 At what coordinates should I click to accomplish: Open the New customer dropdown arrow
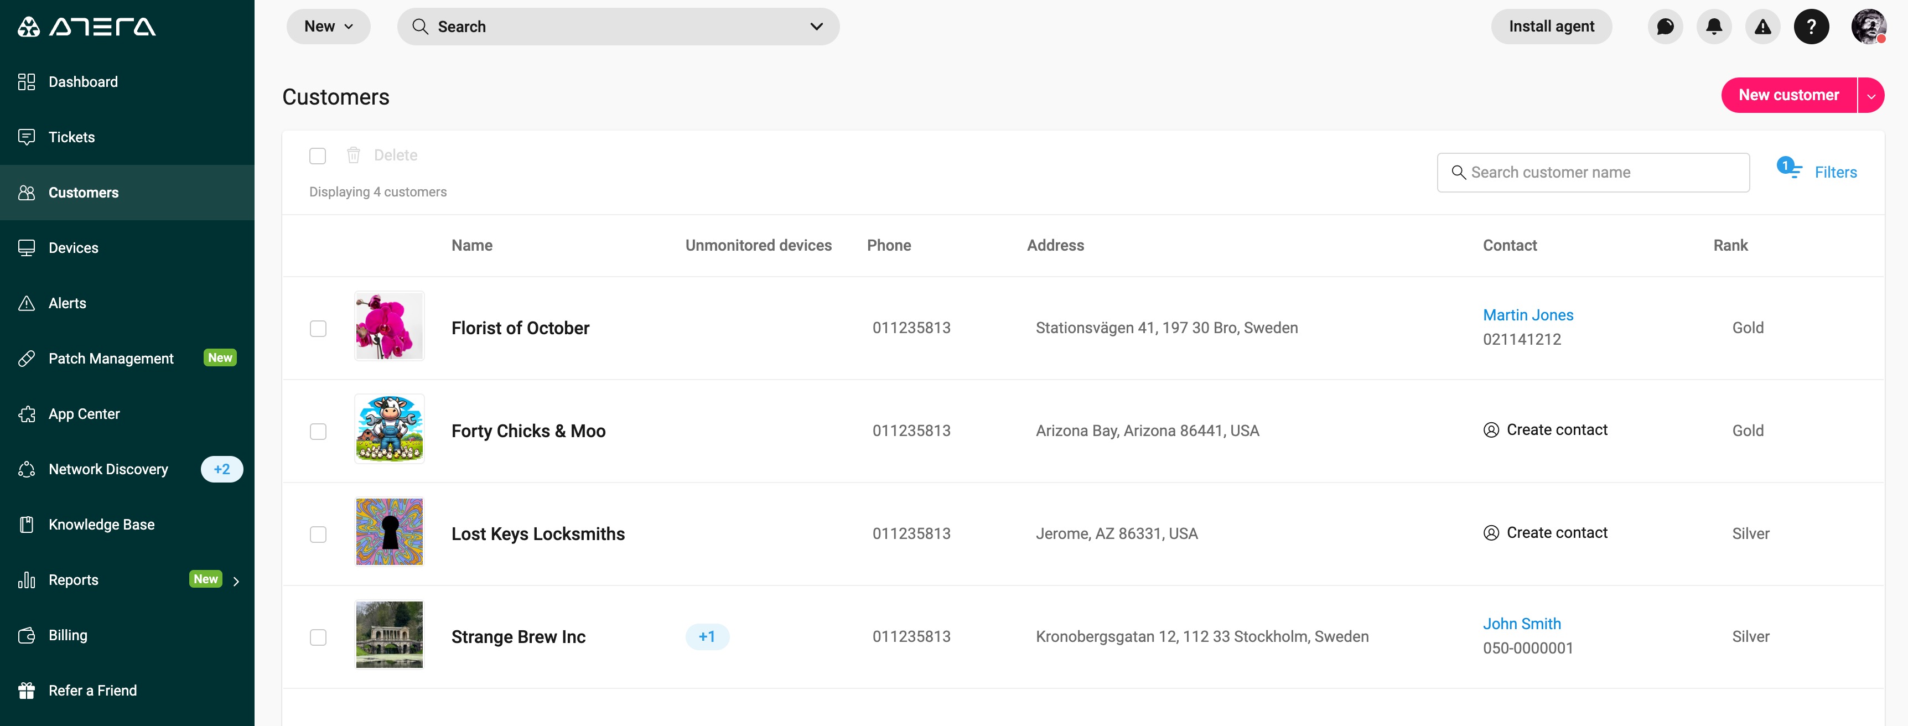[1871, 96]
